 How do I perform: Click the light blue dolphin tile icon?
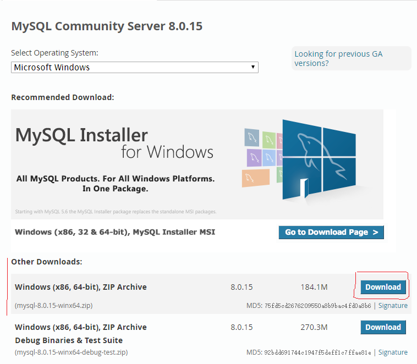[x=269, y=158]
